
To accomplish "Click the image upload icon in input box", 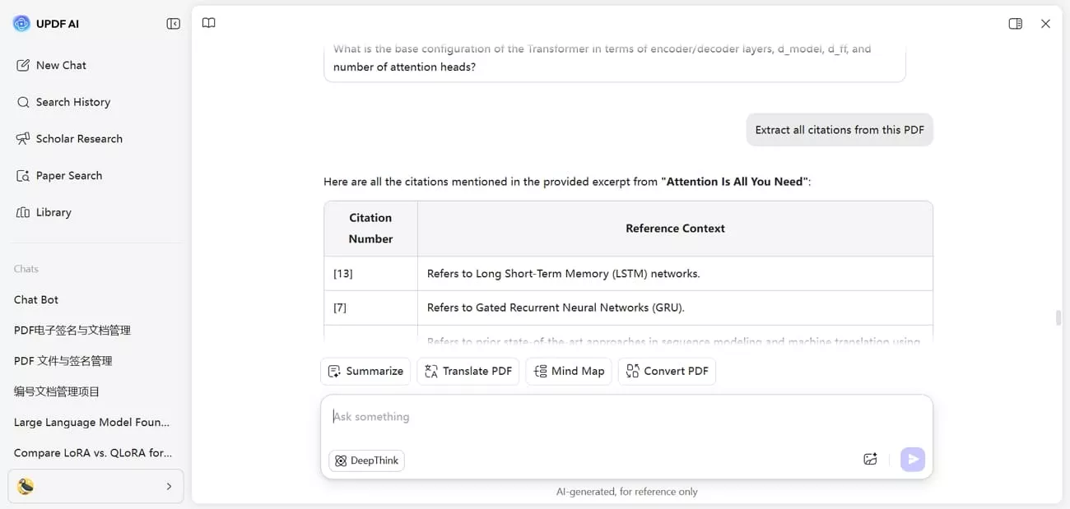I will click(870, 460).
